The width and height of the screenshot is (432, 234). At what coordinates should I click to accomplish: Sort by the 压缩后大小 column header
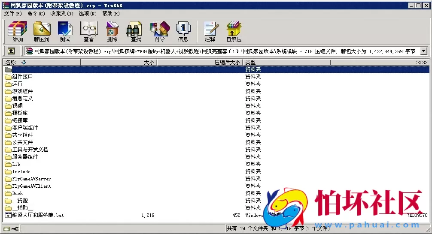[x=200, y=63]
